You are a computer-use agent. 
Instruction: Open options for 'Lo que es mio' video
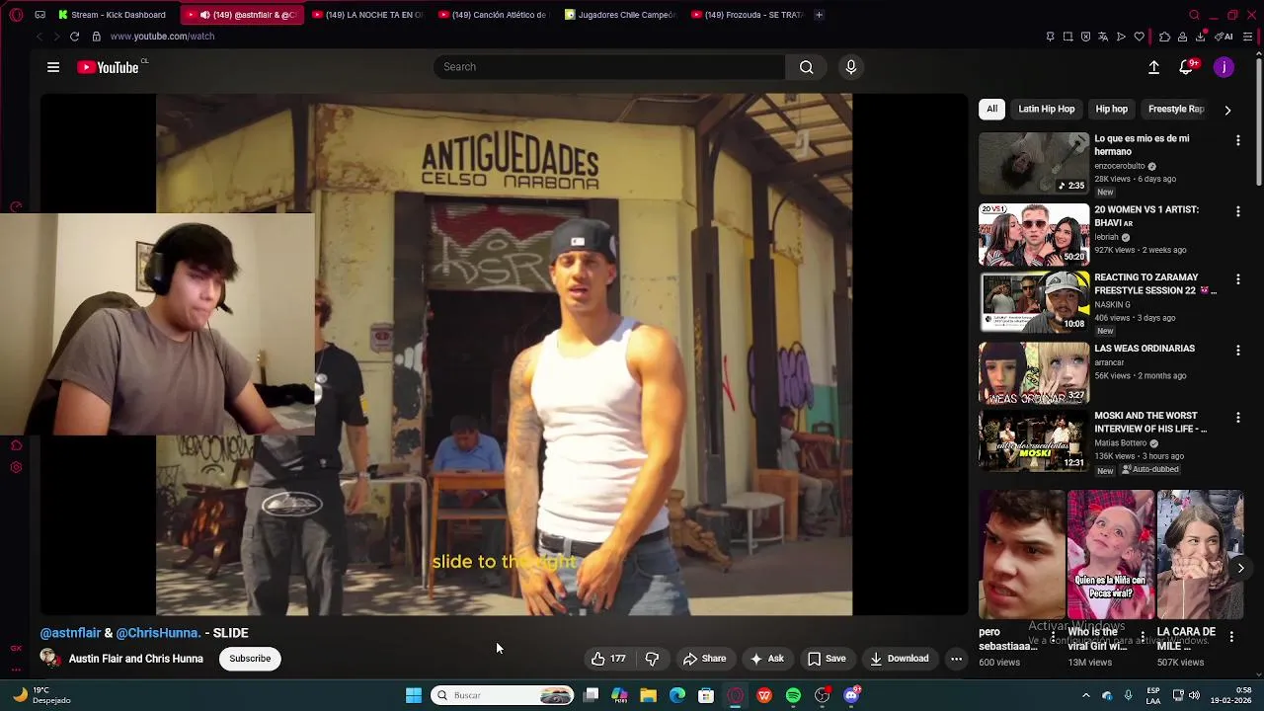pos(1238,141)
